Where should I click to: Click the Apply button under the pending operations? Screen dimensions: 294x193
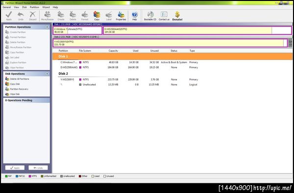[15, 168]
